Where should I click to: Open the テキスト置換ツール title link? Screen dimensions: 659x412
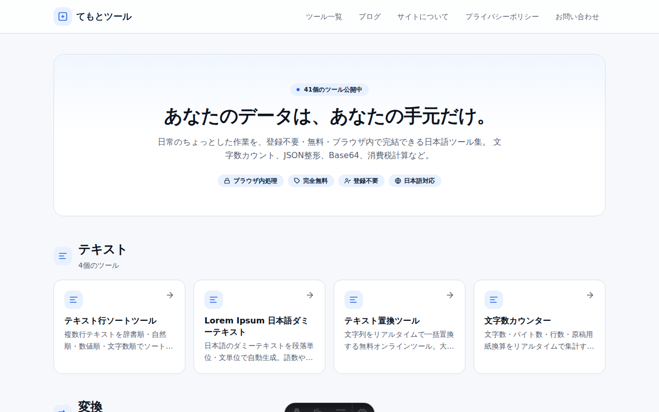382,321
